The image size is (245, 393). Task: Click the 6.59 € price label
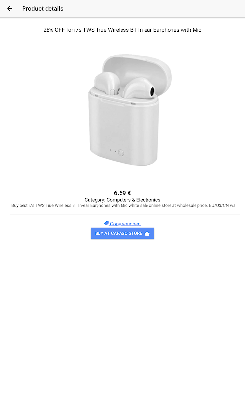(122, 193)
